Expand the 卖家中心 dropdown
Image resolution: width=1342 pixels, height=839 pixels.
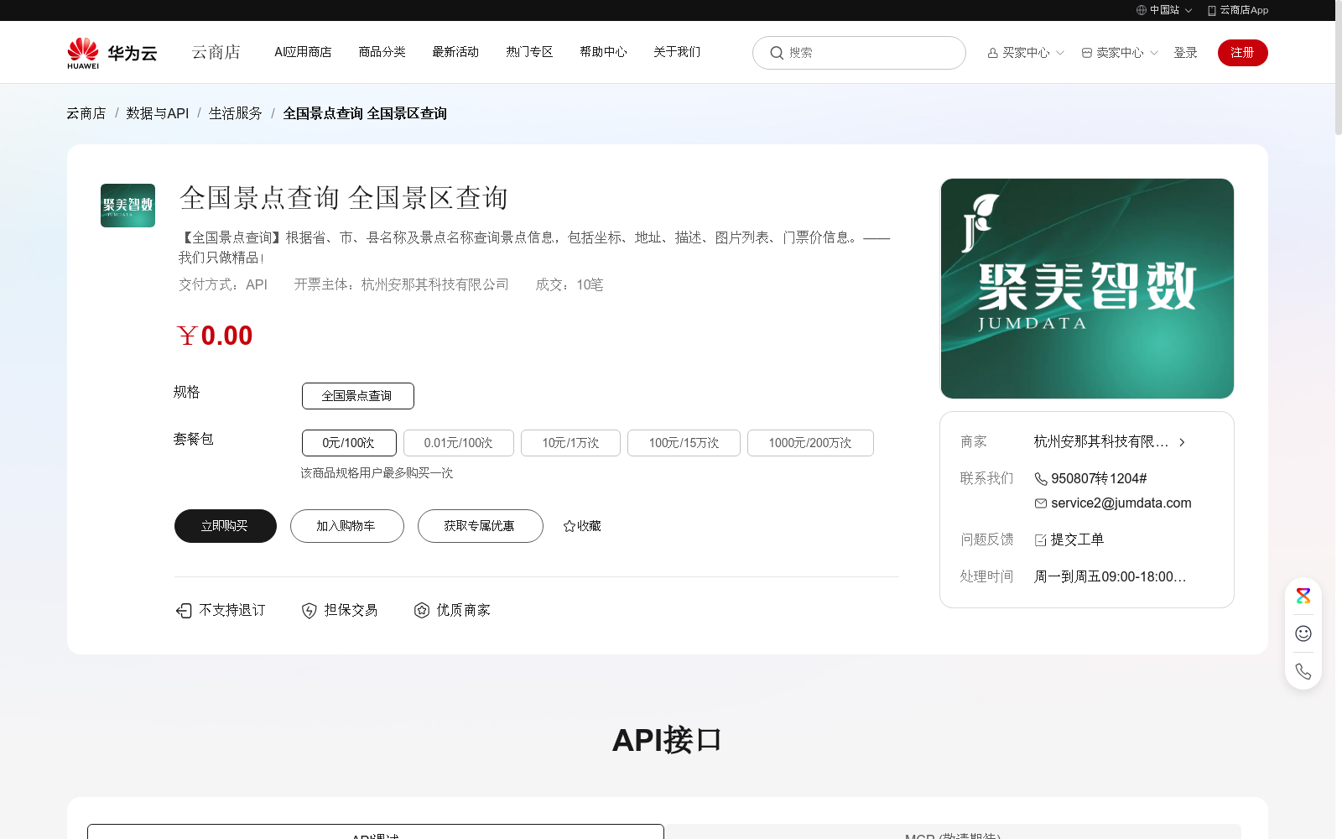(1120, 53)
